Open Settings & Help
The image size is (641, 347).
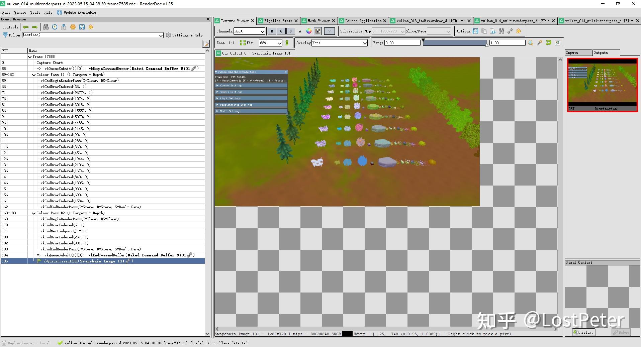click(x=184, y=35)
